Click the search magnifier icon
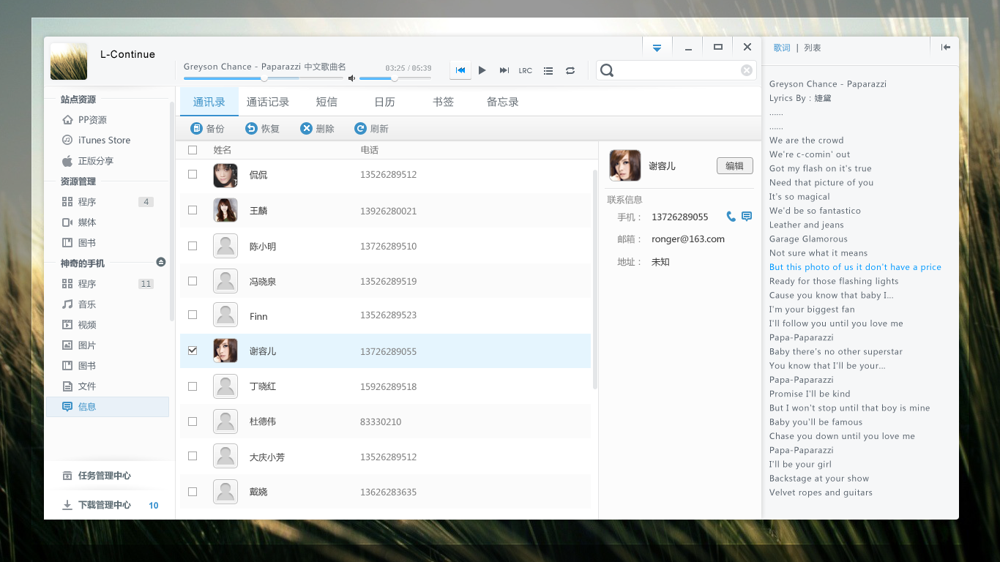 point(607,70)
